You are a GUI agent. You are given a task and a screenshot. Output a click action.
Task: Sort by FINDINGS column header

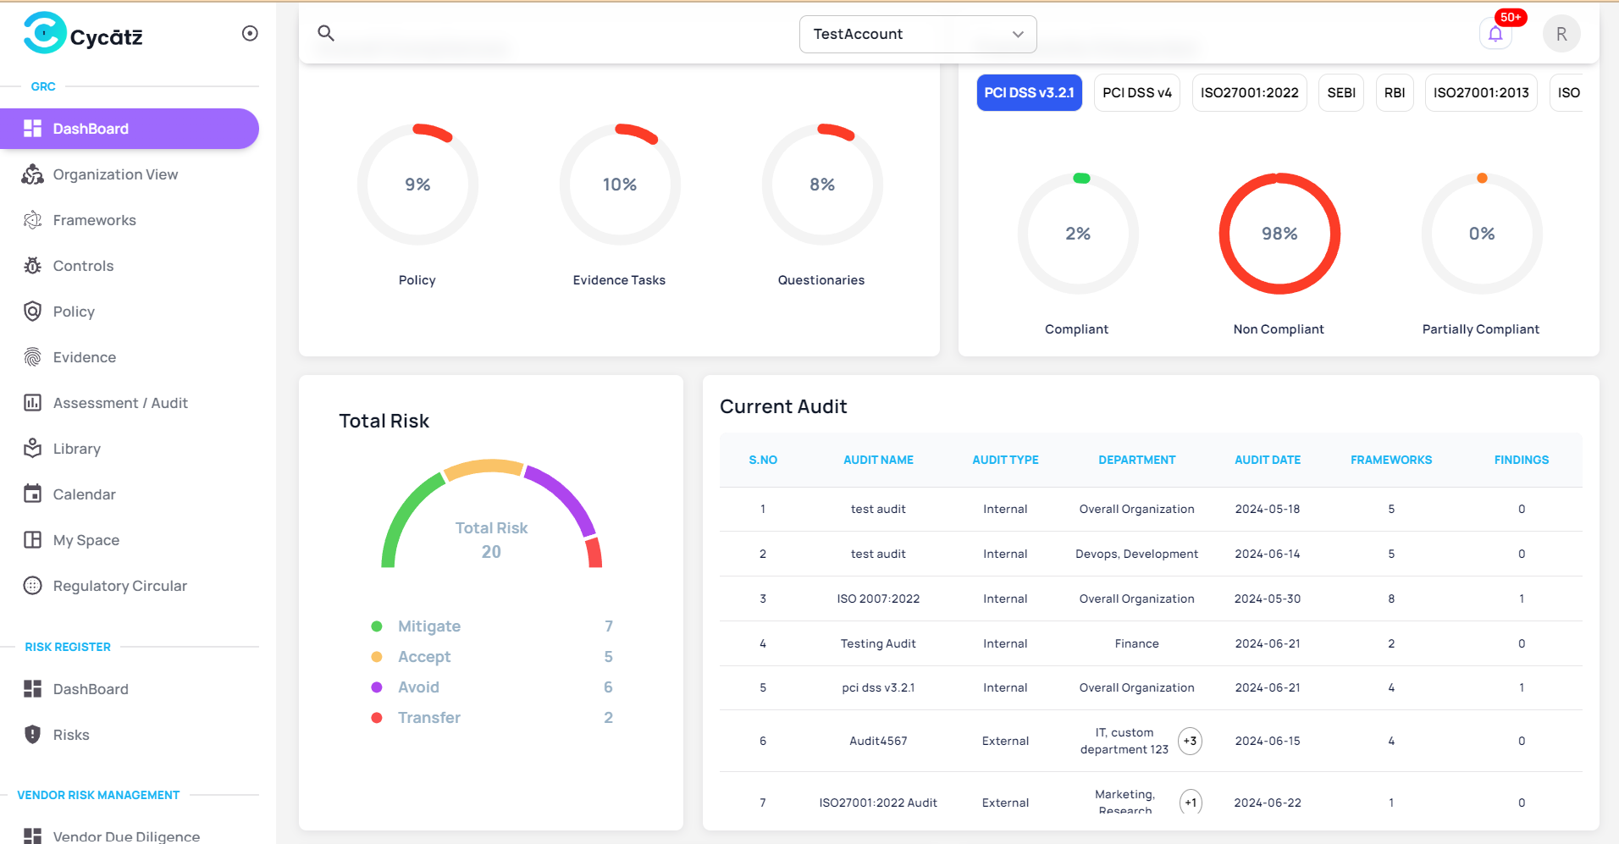[1522, 460]
